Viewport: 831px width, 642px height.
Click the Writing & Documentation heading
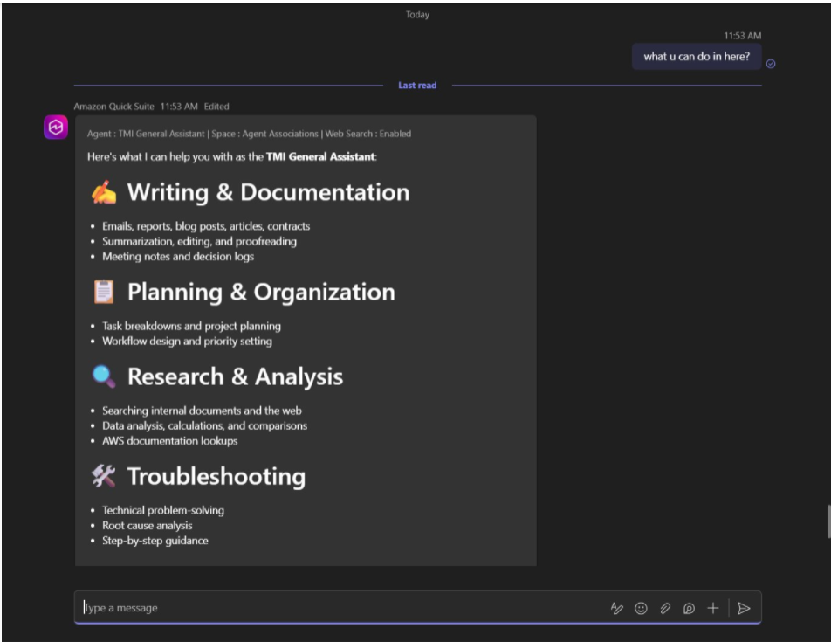pos(268,192)
